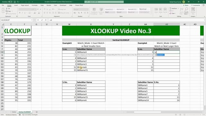
Task: Click the AutoSum sigma icon
Action: (170, 8)
